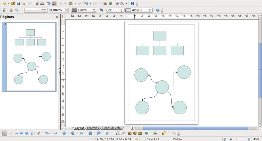The width and height of the screenshot is (262, 141).
Task: Click the hyperlink globe icon
Action: [x=110, y=3]
